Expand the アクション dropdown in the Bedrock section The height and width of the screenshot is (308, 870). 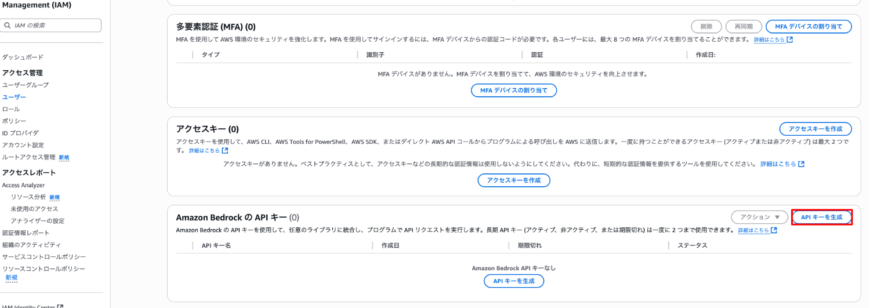[759, 217]
